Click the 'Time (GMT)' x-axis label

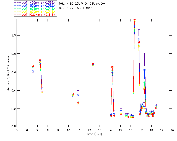tap(94, 134)
